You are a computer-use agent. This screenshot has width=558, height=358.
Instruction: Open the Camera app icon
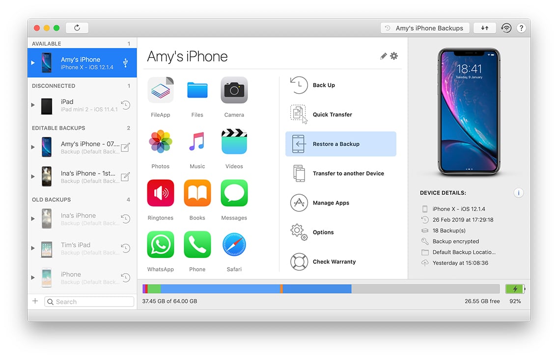(234, 90)
